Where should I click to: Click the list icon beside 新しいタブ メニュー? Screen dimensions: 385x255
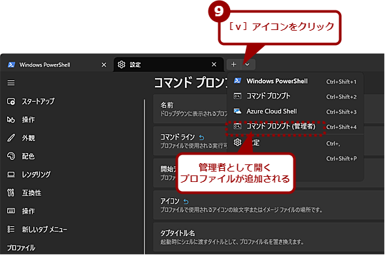point(11,229)
